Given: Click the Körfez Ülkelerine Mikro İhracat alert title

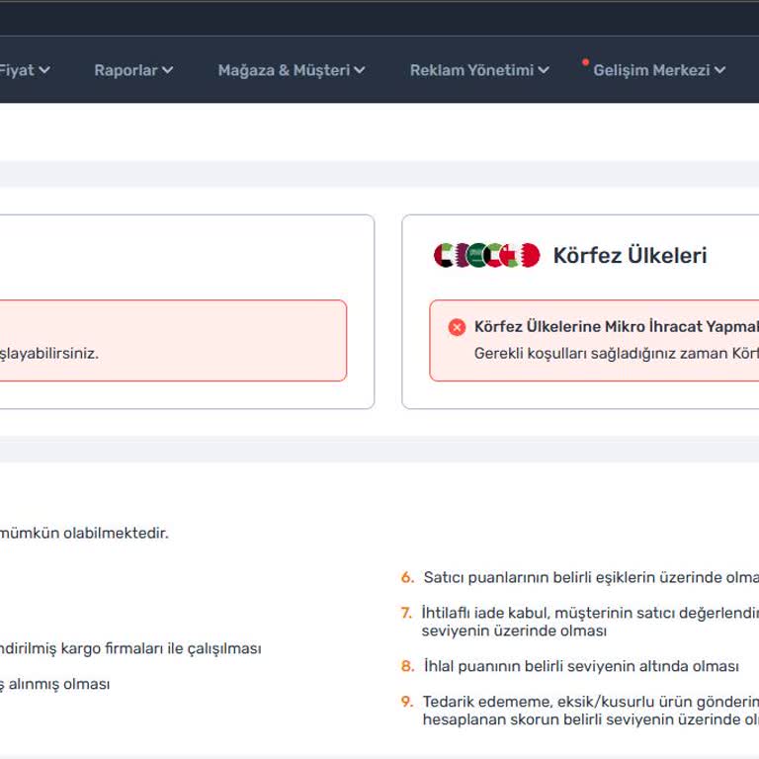Looking at the screenshot, I should [x=617, y=327].
